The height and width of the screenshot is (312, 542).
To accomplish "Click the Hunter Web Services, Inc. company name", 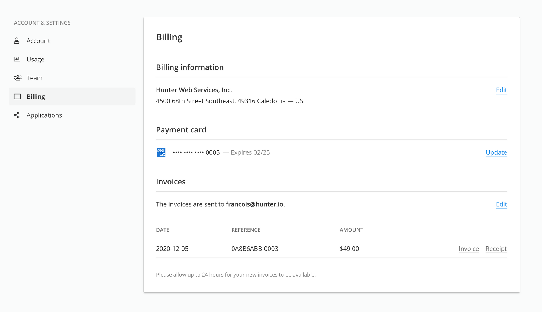I will click(194, 90).
